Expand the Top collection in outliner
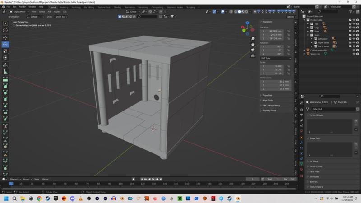Viewport: 361px width, 203px height. pyautogui.click(x=308, y=24)
